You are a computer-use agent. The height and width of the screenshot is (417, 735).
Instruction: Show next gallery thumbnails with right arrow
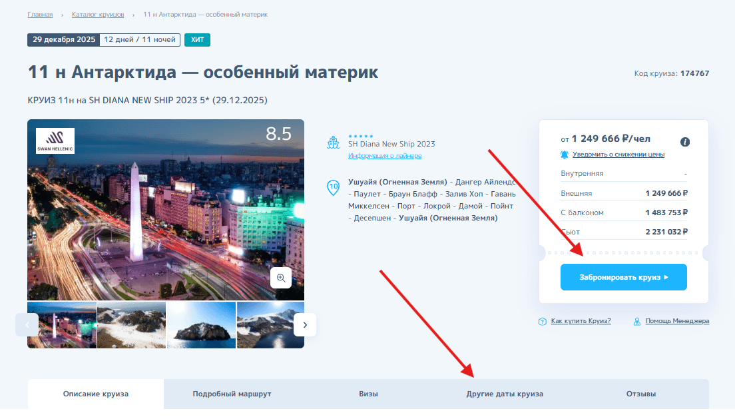[x=305, y=324]
